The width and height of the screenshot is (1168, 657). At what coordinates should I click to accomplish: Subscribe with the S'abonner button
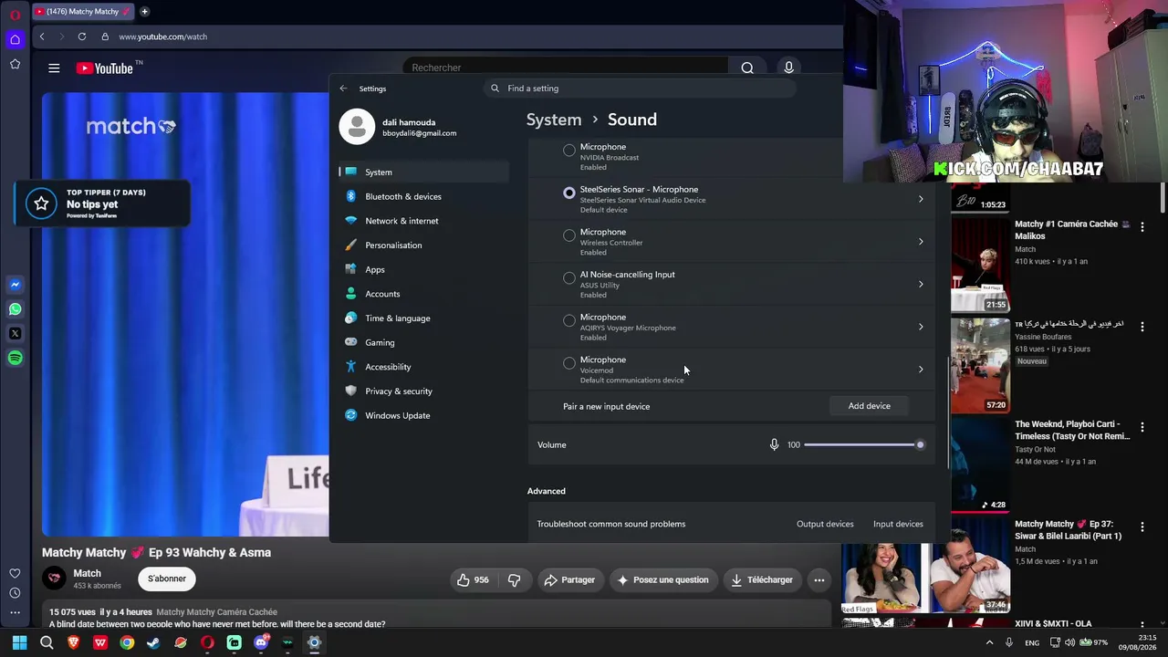coord(167,579)
